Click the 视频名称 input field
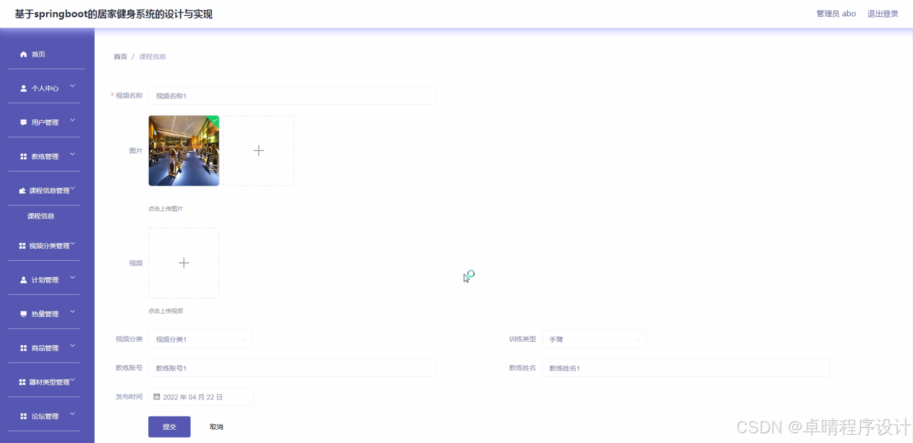The width and height of the screenshot is (913, 443). 292,95
